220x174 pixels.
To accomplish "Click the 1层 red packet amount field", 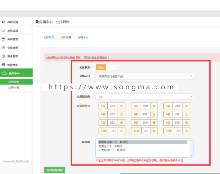I will (x=113, y=106).
